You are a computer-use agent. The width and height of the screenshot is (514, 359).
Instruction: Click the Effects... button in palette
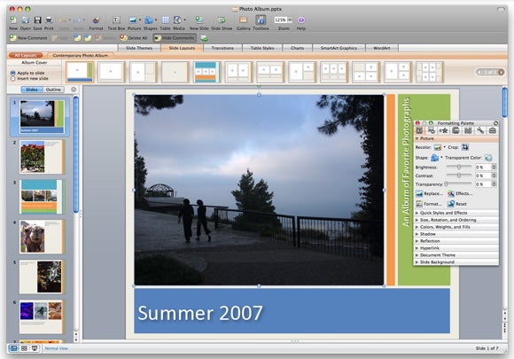[460, 193]
